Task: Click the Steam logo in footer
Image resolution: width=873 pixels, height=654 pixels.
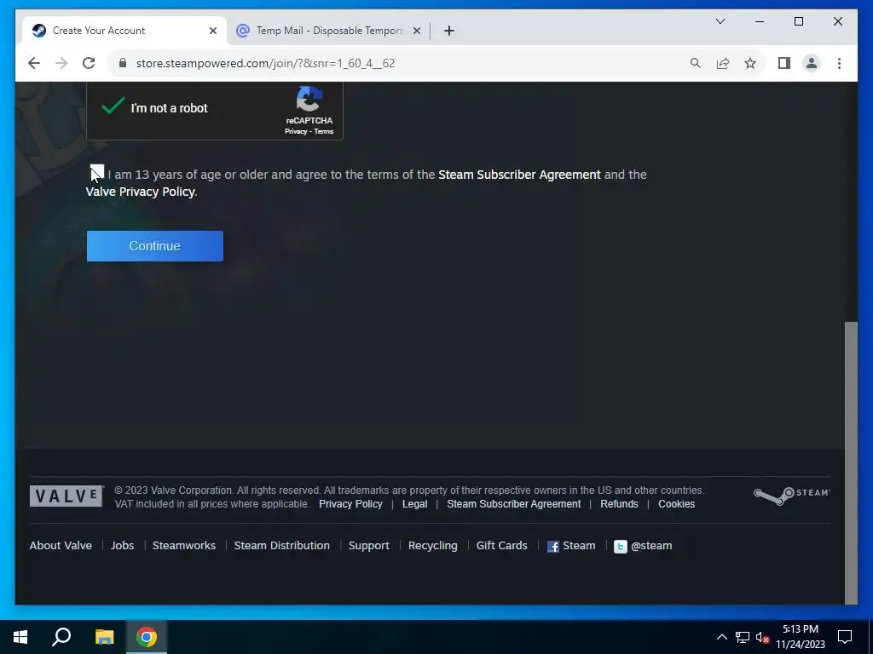Action: [x=791, y=495]
